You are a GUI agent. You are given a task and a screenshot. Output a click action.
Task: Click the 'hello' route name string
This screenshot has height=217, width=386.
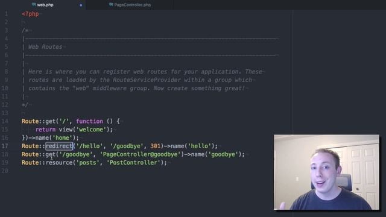(x=200, y=146)
